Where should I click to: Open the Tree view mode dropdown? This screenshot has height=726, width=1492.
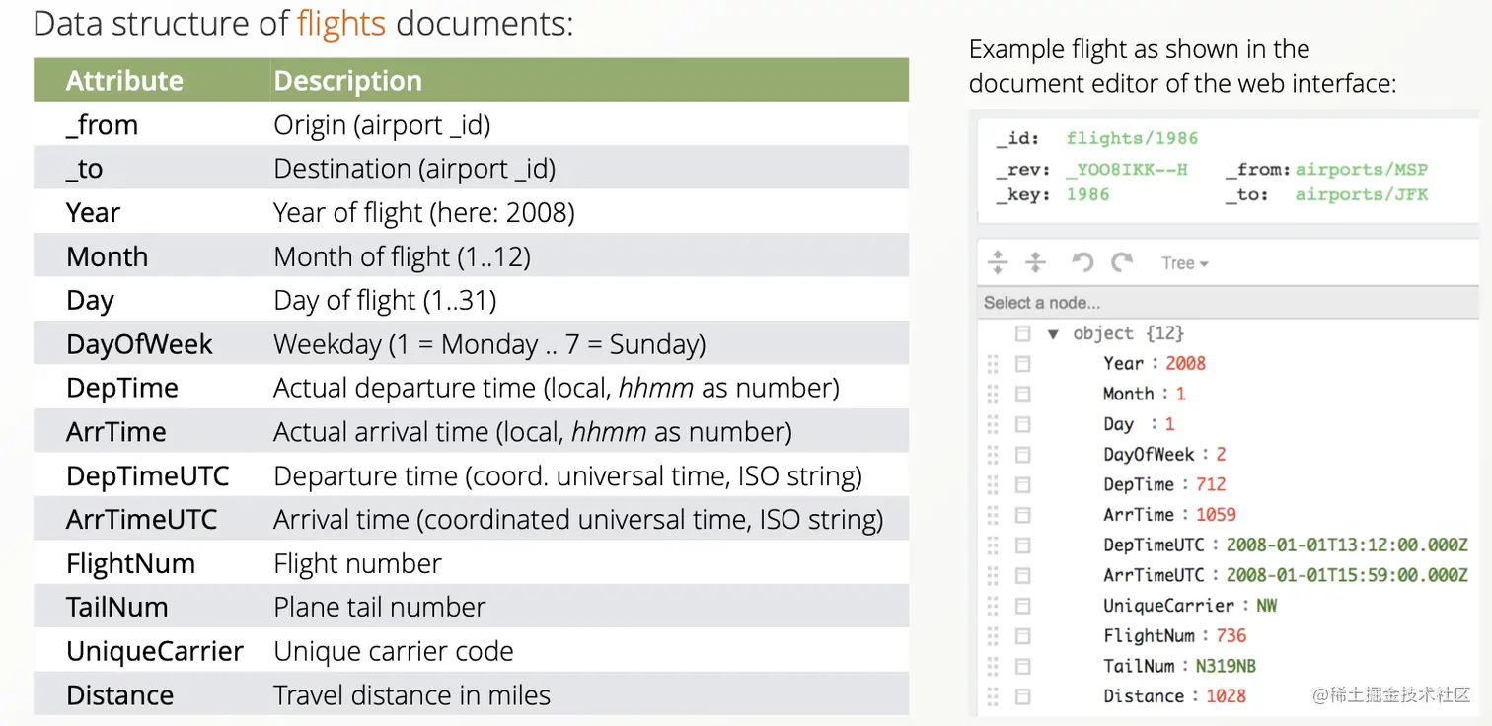[x=1183, y=262]
